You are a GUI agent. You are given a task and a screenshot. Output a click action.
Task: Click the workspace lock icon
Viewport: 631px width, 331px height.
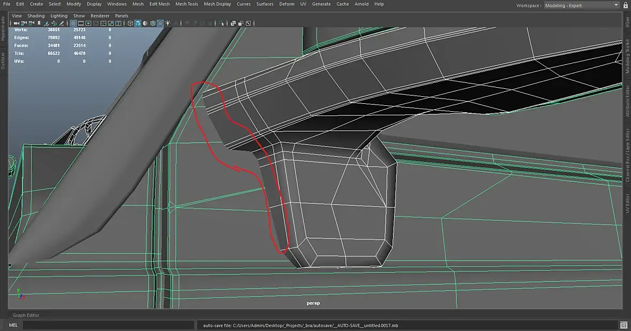625,5
